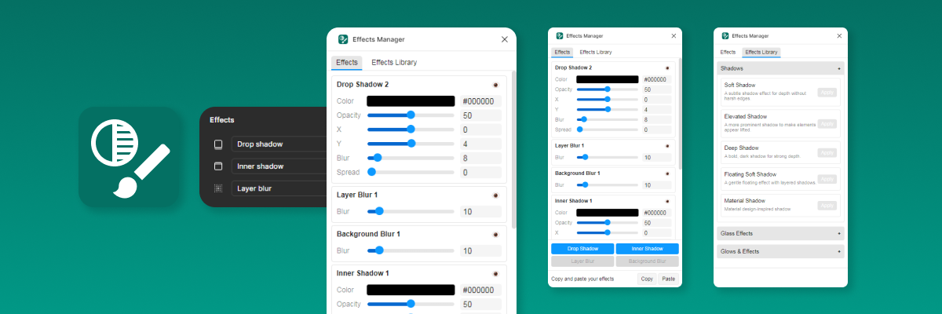Click Drop Shadow 2 color swatch in Copy/Paste window
The width and height of the screenshot is (942, 314).
click(x=608, y=79)
